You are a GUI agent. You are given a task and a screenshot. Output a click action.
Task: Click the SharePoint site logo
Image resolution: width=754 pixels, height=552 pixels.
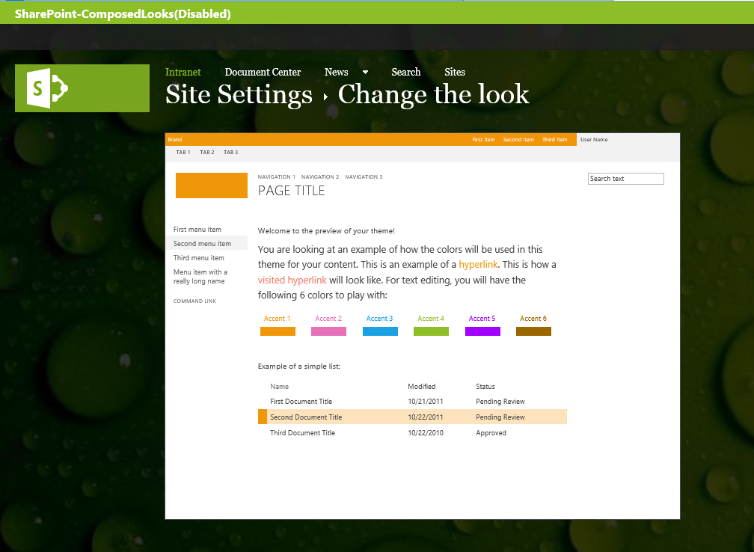[82, 88]
